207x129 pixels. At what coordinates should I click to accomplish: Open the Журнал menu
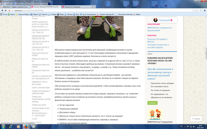pyautogui.click(x=19, y=4)
